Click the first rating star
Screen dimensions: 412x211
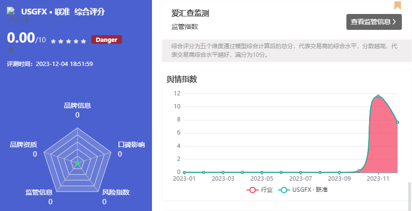[54, 41]
